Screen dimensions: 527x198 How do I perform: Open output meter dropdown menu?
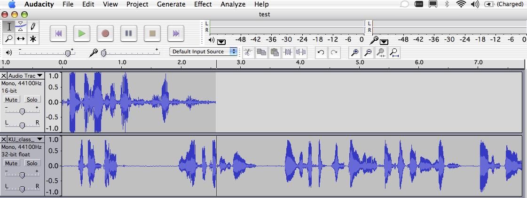tap(221, 42)
